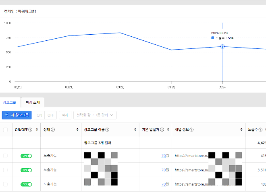Open help icon beside ON/OFF column header

(30, 130)
